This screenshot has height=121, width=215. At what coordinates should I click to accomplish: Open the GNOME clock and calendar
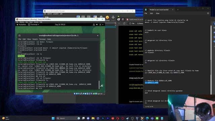60,25
